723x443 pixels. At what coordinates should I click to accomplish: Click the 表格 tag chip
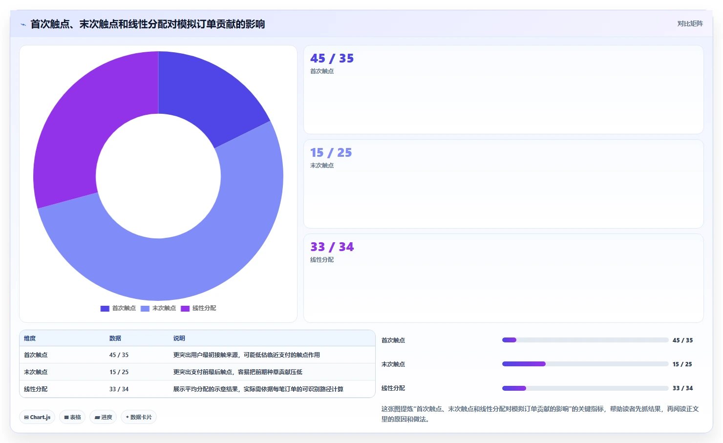pyautogui.click(x=72, y=417)
